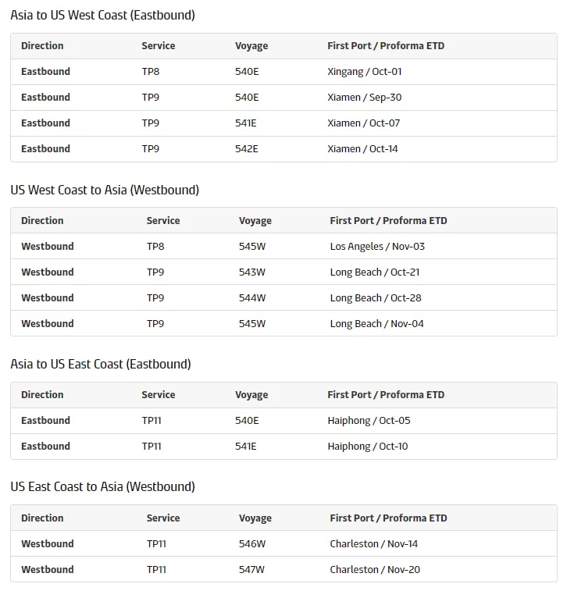Screen dimensions: 567x591
Task: Click the Charleston / Nov-20 cell
Action: tap(375, 570)
